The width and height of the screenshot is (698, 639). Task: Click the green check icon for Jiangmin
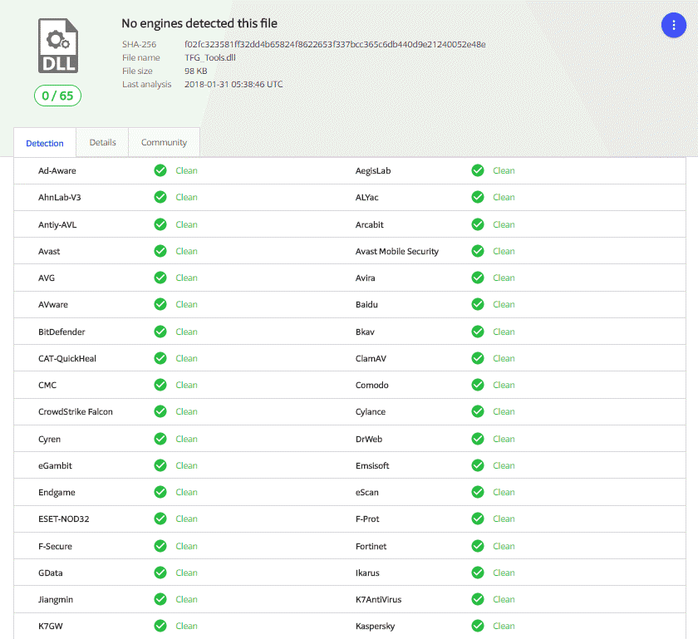(160, 600)
